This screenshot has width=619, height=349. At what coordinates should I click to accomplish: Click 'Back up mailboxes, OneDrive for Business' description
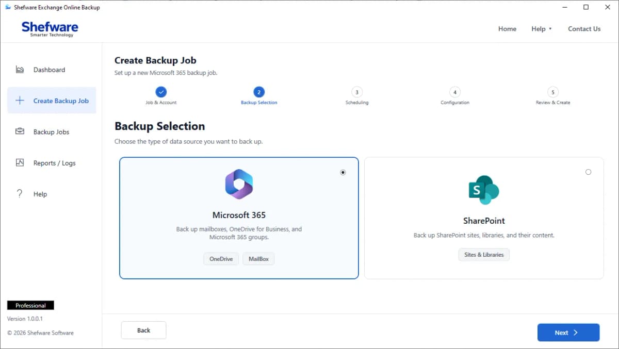pyautogui.click(x=239, y=233)
